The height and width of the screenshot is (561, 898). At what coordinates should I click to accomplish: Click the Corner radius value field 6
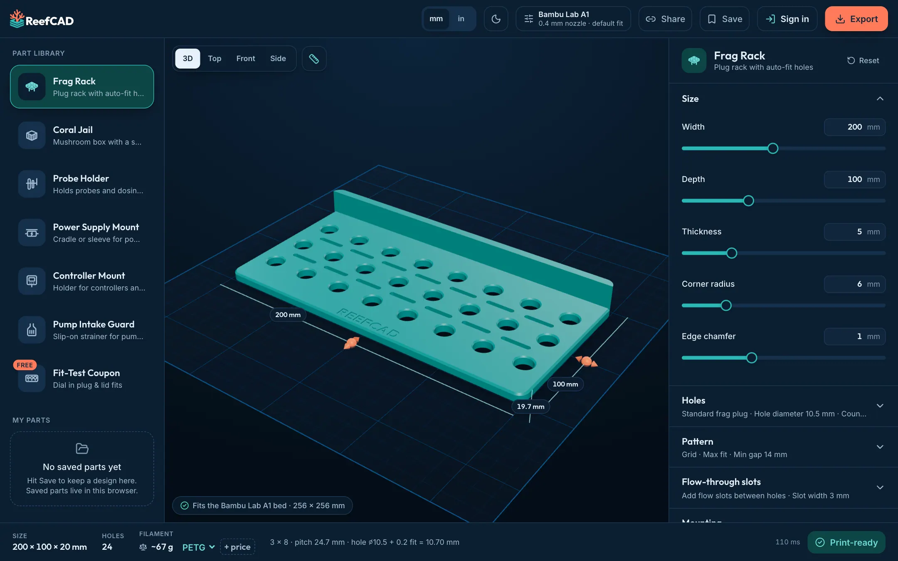[855, 284]
